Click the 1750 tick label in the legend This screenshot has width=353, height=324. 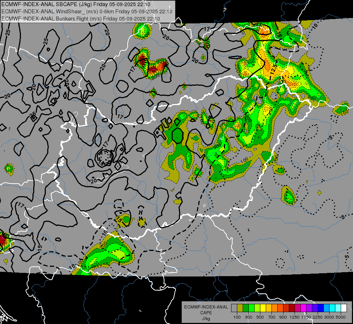click(x=306, y=317)
